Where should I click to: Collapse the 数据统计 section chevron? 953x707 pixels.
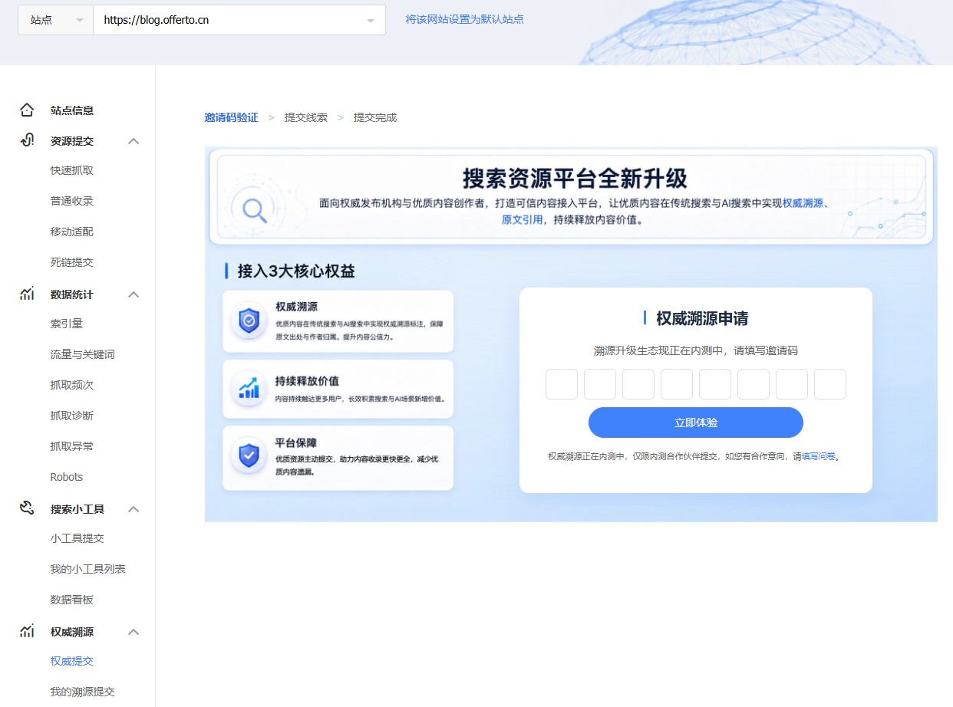(134, 294)
